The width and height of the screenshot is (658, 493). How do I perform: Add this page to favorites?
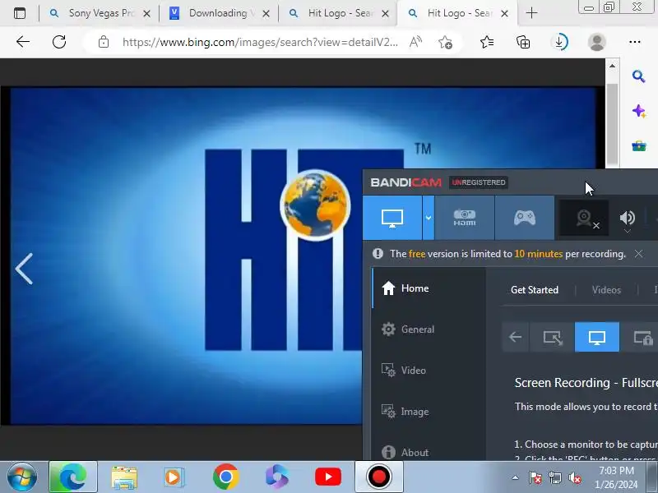[445, 42]
